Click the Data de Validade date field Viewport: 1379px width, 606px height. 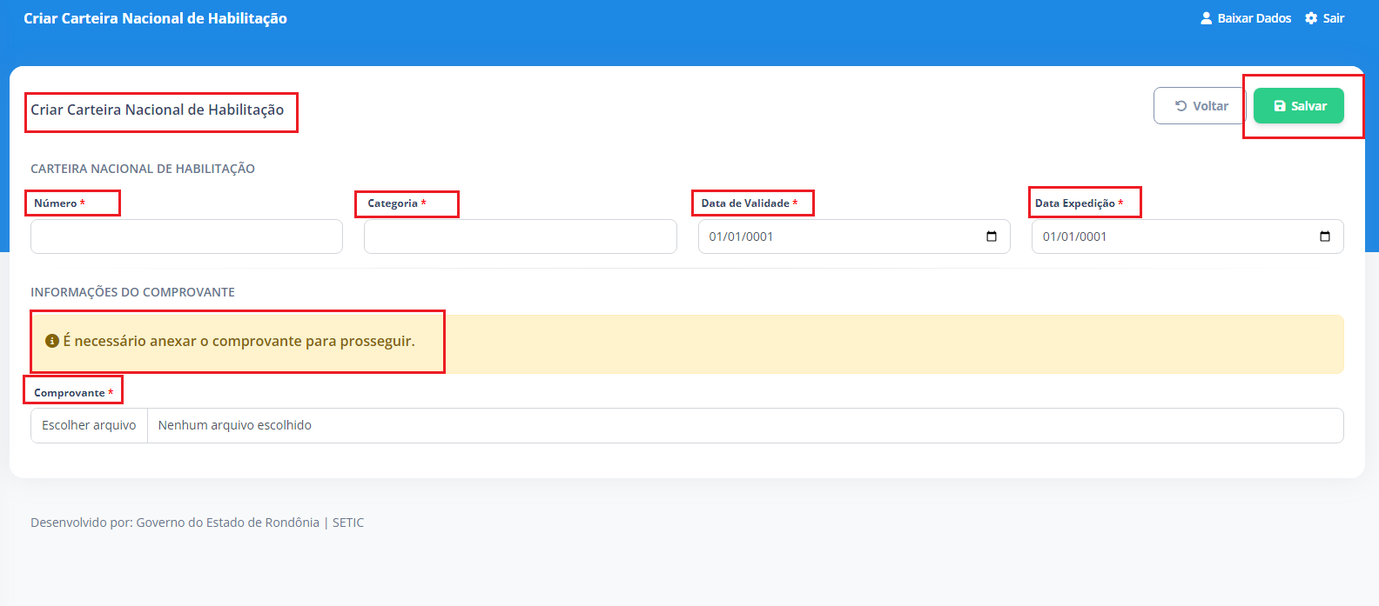854,236
